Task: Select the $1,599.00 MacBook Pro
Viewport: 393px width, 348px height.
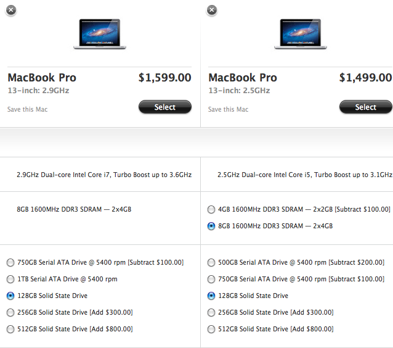Action: [x=165, y=107]
